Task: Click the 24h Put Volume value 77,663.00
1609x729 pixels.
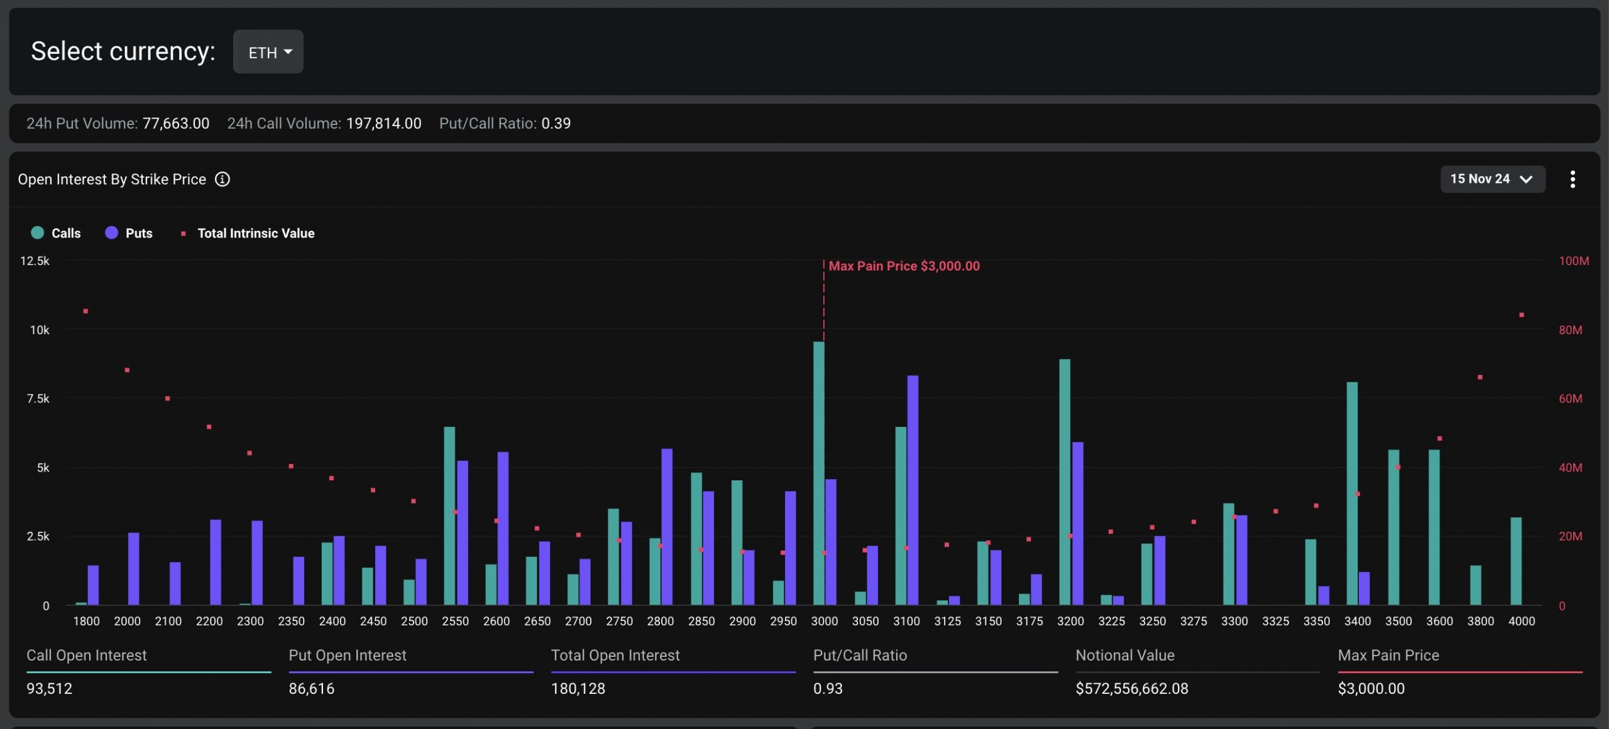Action: [176, 123]
